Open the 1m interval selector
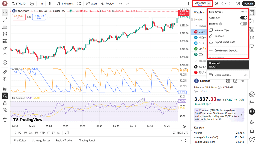The height and width of the screenshot is (144, 256). coord(41,4)
